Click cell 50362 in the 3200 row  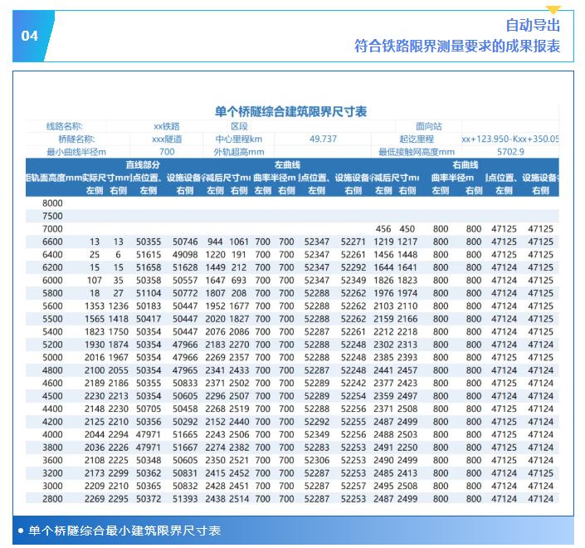tap(149, 473)
